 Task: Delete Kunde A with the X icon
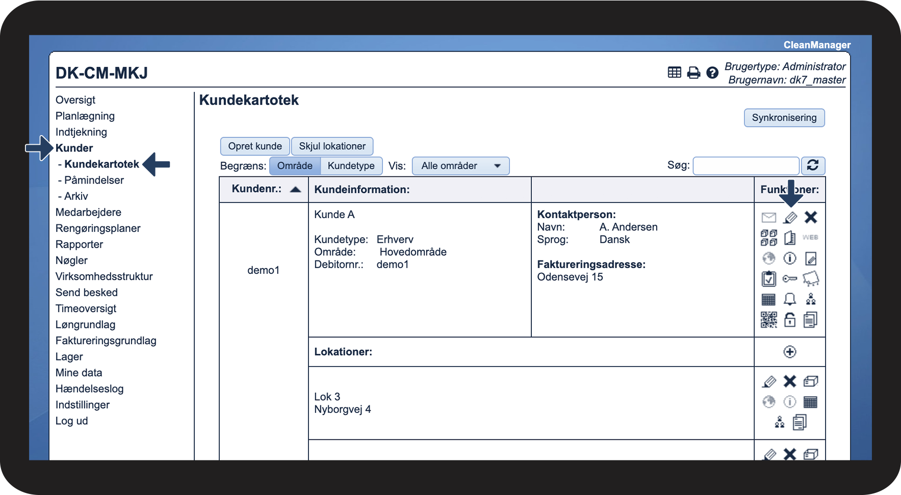[x=811, y=218]
